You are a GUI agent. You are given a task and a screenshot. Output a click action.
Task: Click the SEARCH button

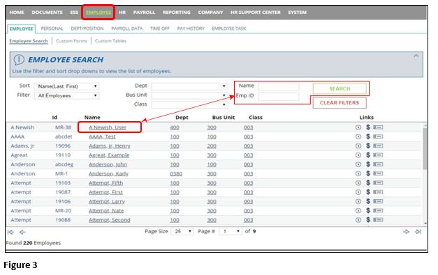pos(340,88)
